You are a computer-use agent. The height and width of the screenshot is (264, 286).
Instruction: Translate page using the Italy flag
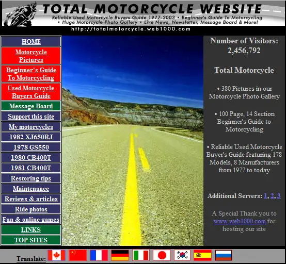tap(141, 255)
